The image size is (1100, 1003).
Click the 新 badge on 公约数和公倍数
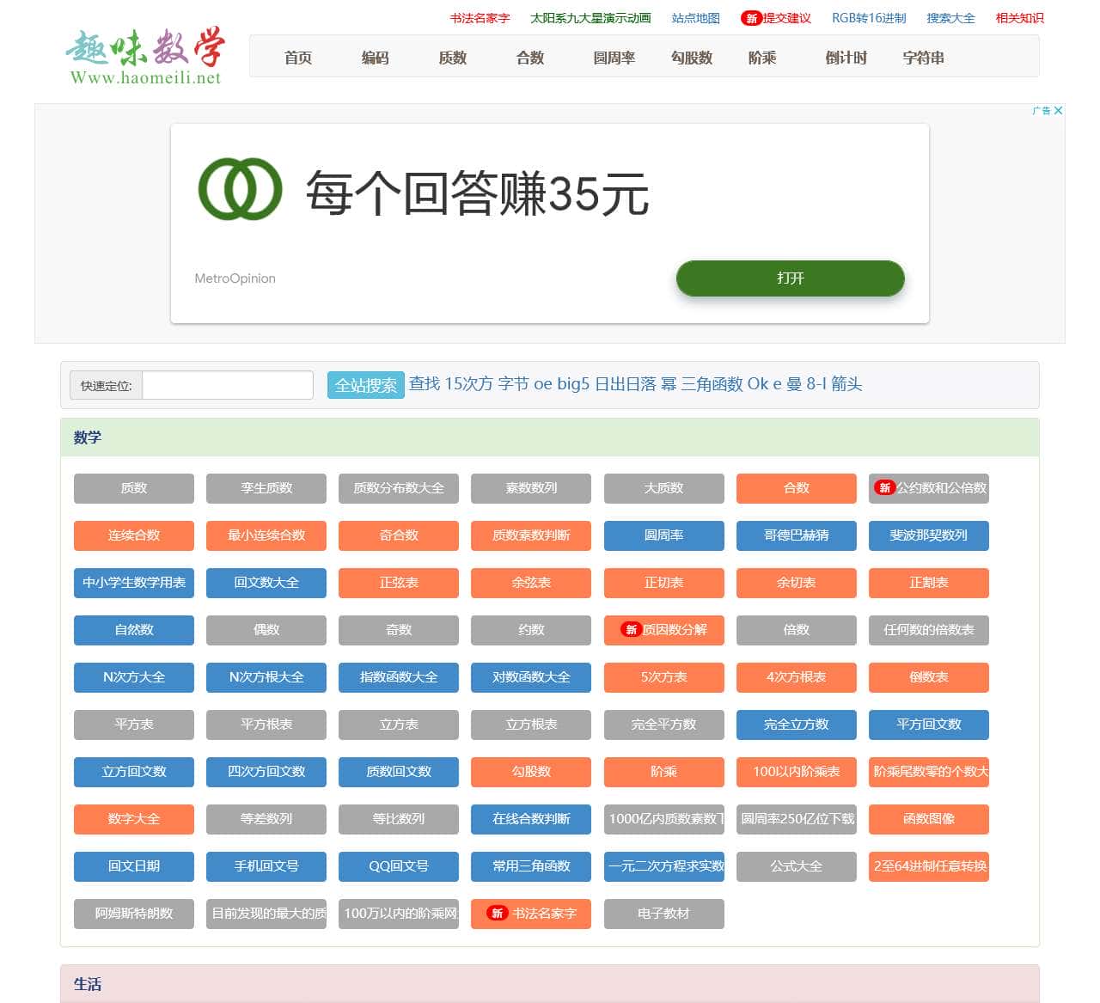886,488
